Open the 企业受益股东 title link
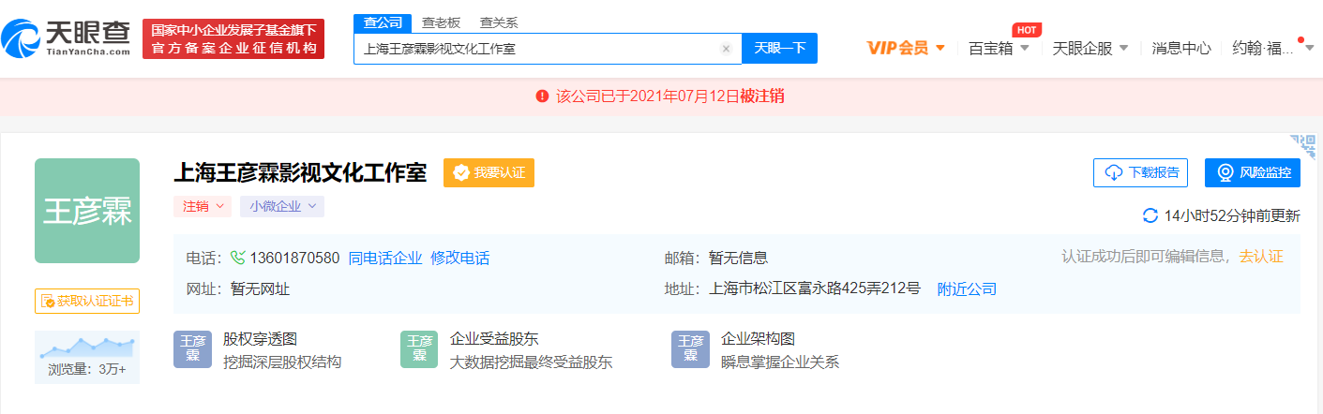This screenshot has width=1323, height=414. (x=494, y=339)
